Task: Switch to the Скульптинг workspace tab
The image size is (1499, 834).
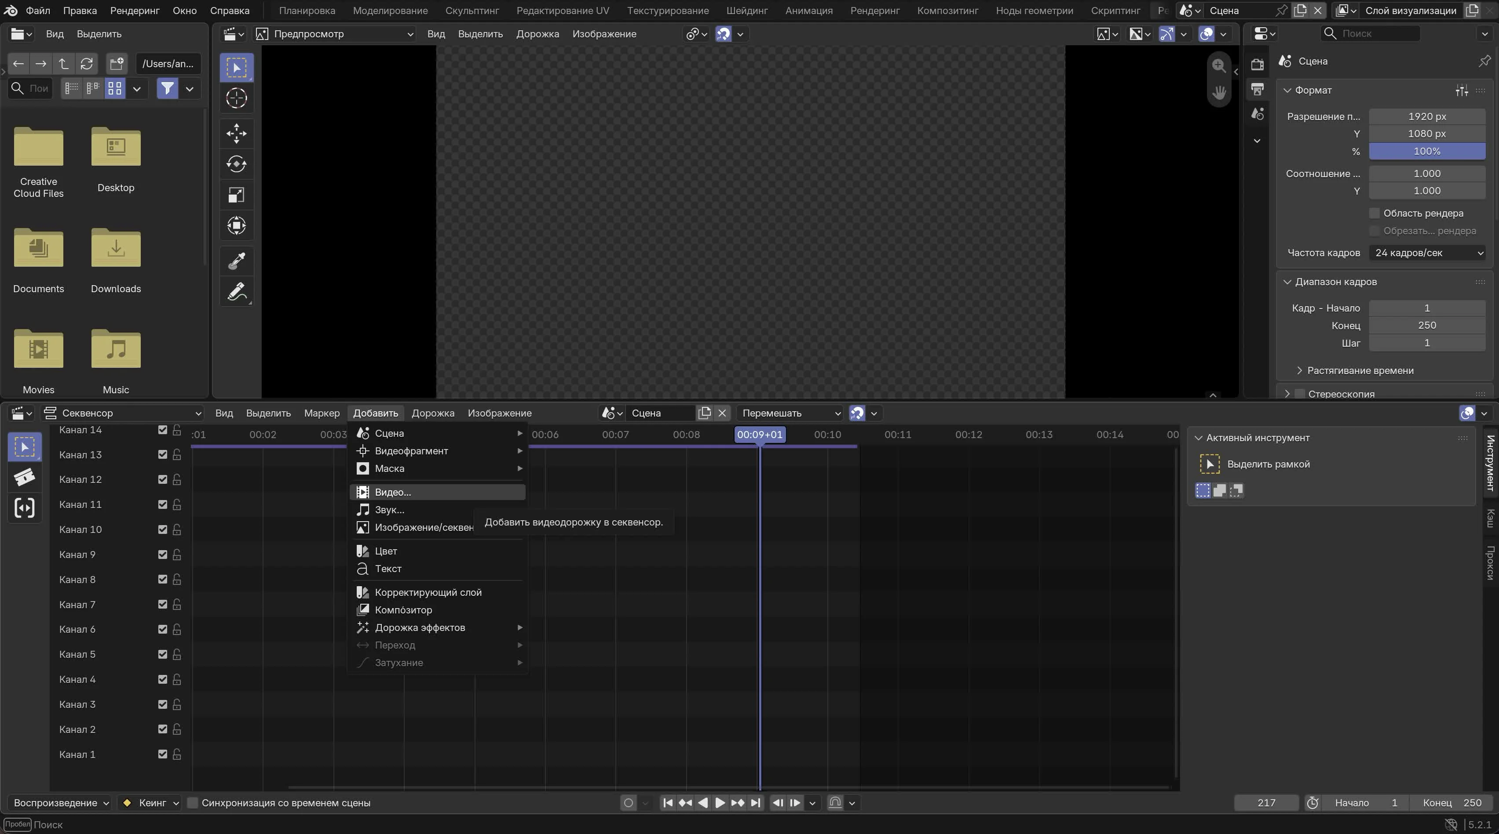Action: [472, 11]
